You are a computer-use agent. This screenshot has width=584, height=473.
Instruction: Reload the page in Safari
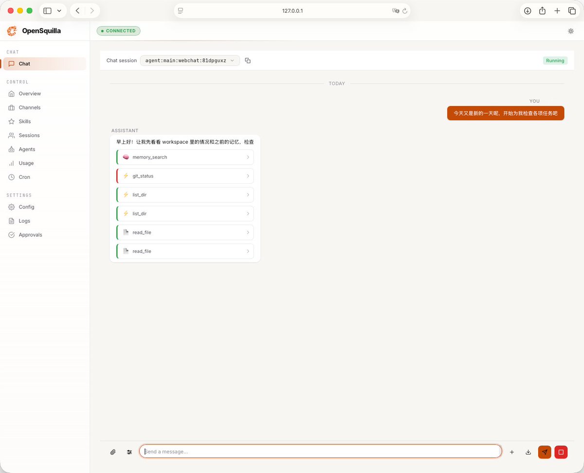404,11
